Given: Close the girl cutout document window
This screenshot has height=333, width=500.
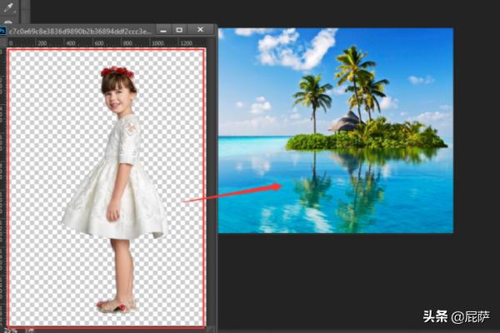Looking at the screenshot, I should pos(200,30).
